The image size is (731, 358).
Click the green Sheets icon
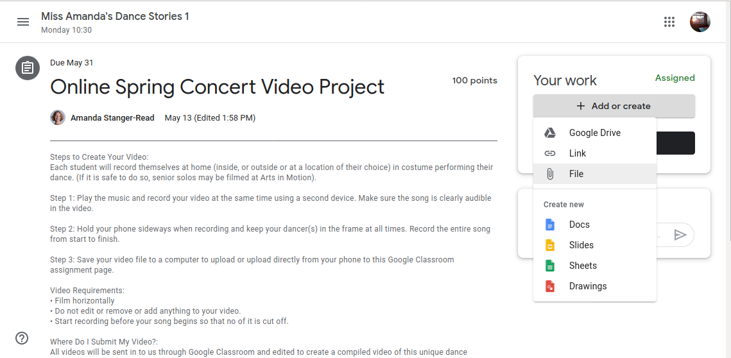(x=550, y=266)
